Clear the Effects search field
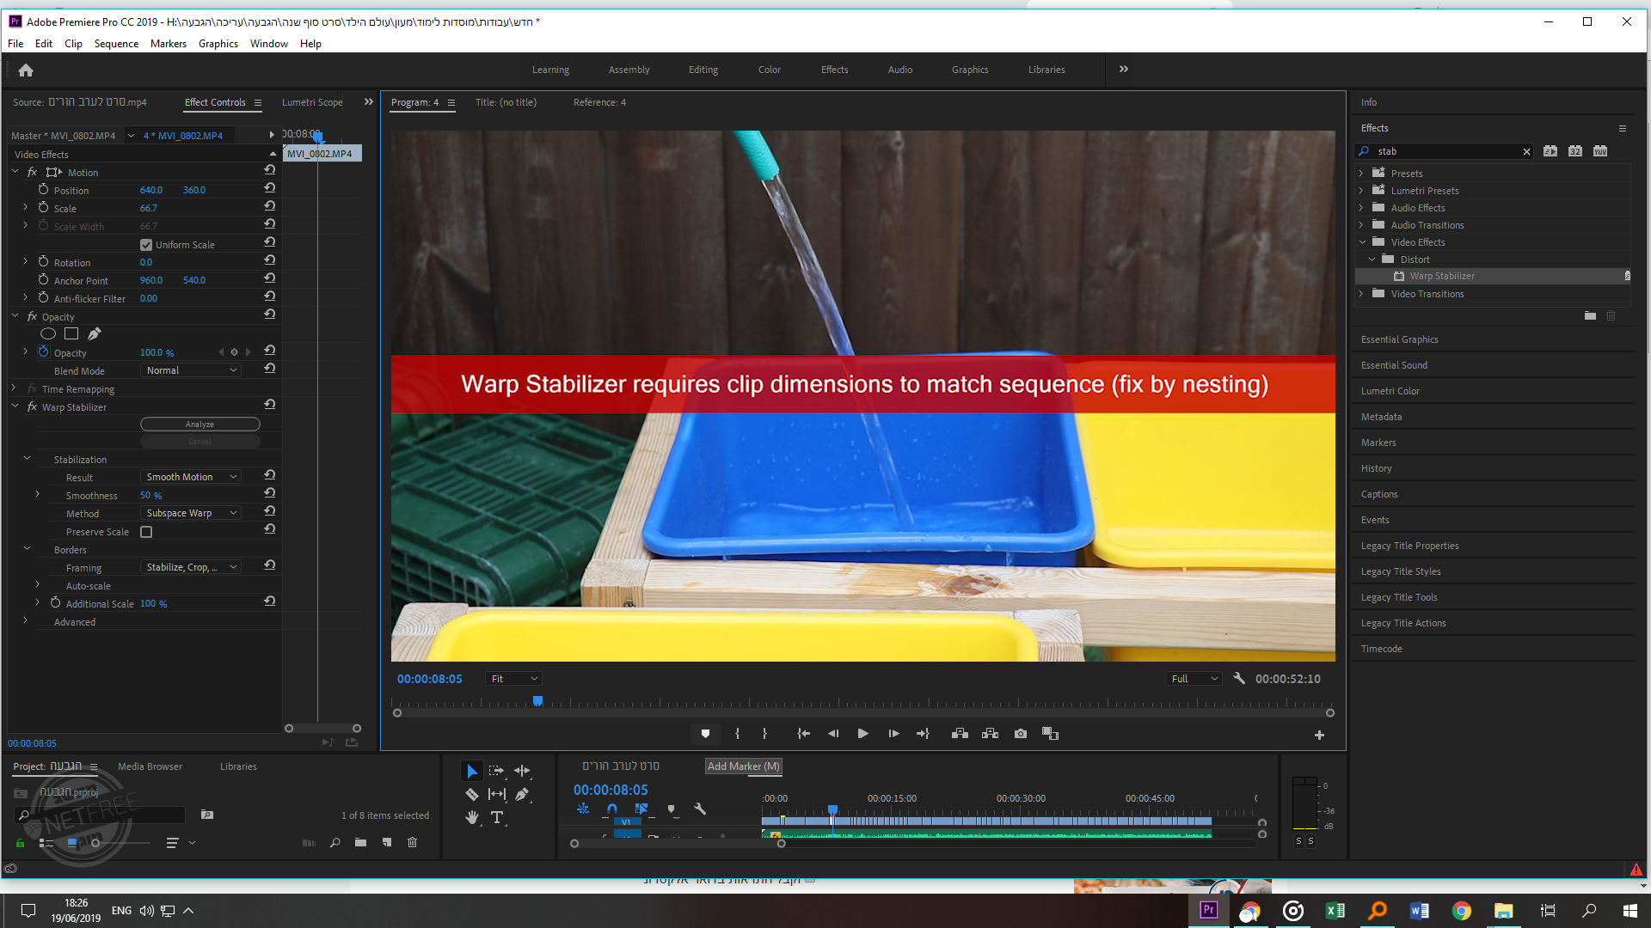 pos(1526,151)
